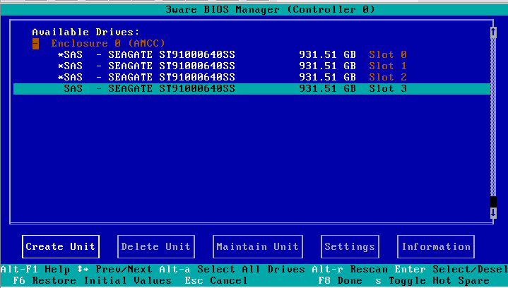The image size is (508, 288).
Task: Collapse the Enclosure 0 (AMCC) tree node
Action: [x=35, y=43]
